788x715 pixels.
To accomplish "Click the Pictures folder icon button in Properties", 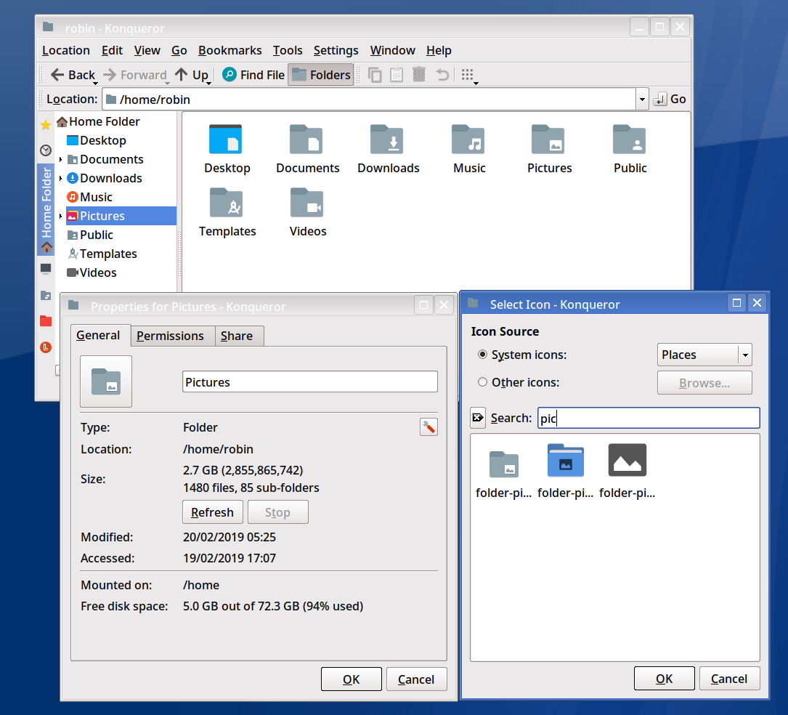I will 106,381.
